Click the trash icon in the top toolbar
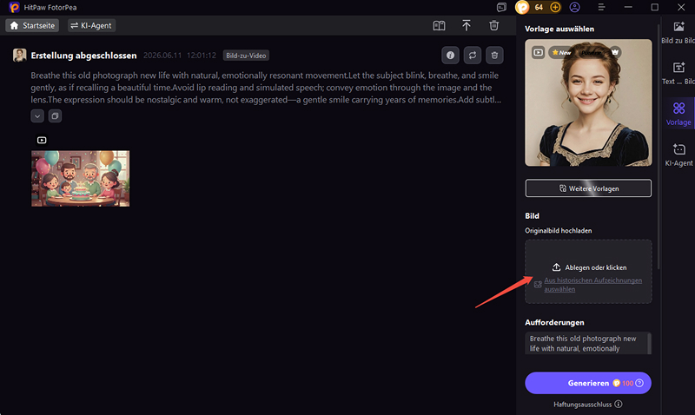The height and width of the screenshot is (415, 695). pyautogui.click(x=493, y=26)
